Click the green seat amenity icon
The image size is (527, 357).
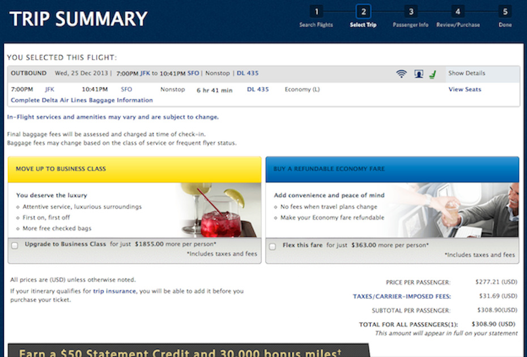tap(433, 74)
